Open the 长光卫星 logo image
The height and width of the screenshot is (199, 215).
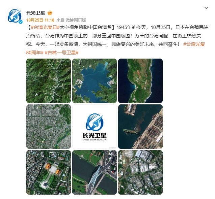pyautogui.click(x=95, y=127)
